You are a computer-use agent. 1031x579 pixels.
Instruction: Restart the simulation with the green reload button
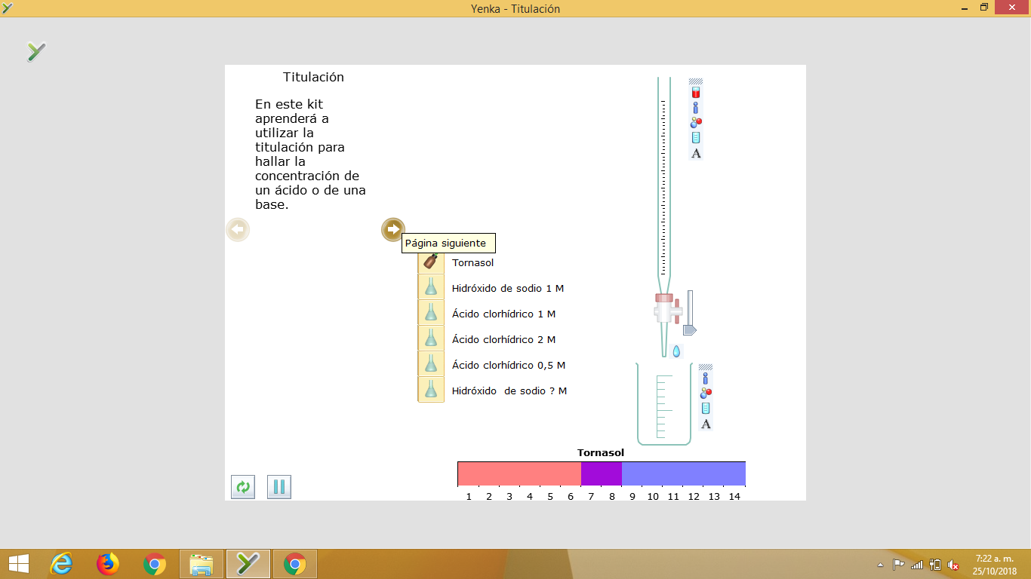[x=243, y=487]
